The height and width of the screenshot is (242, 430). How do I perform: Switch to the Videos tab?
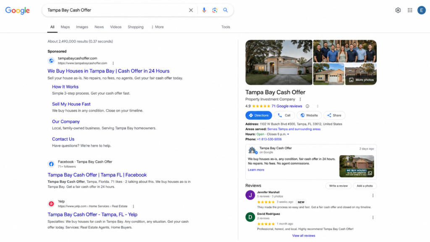116,27
